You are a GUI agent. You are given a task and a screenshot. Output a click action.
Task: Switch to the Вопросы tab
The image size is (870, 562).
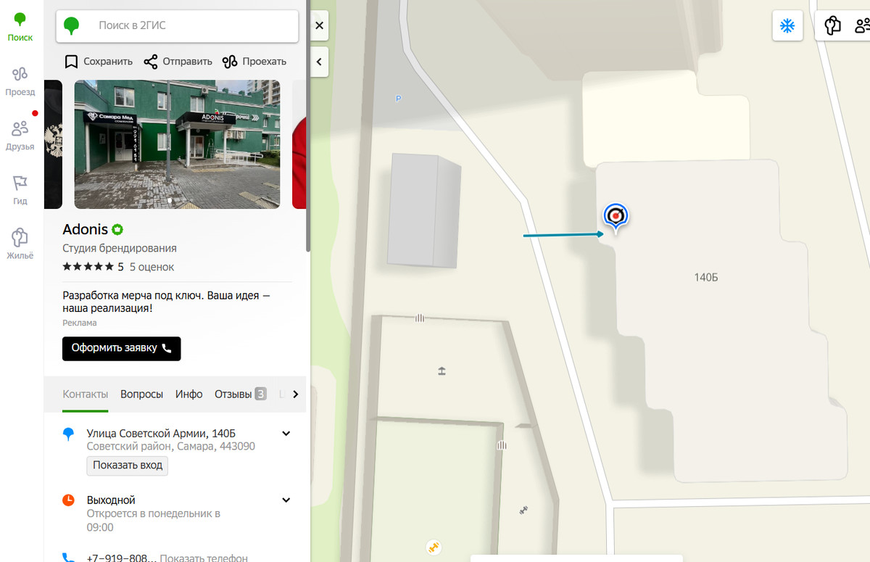pyautogui.click(x=141, y=394)
